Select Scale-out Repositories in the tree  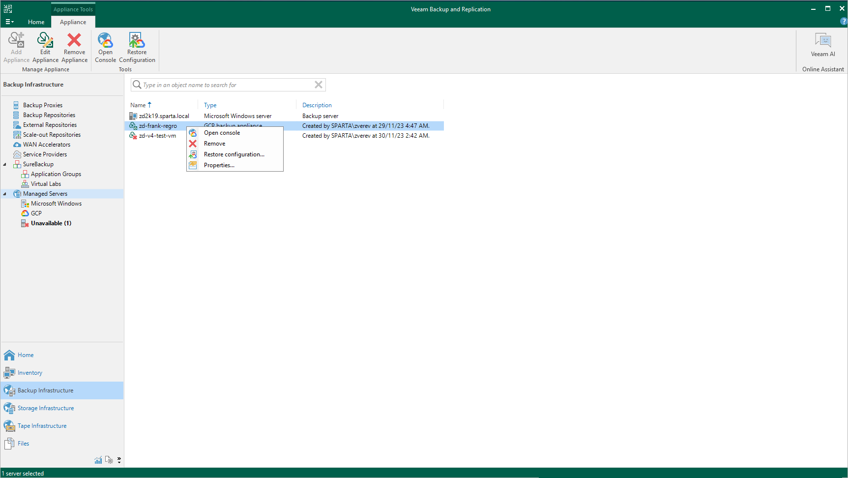pyautogui.click(x=52, y=135)
